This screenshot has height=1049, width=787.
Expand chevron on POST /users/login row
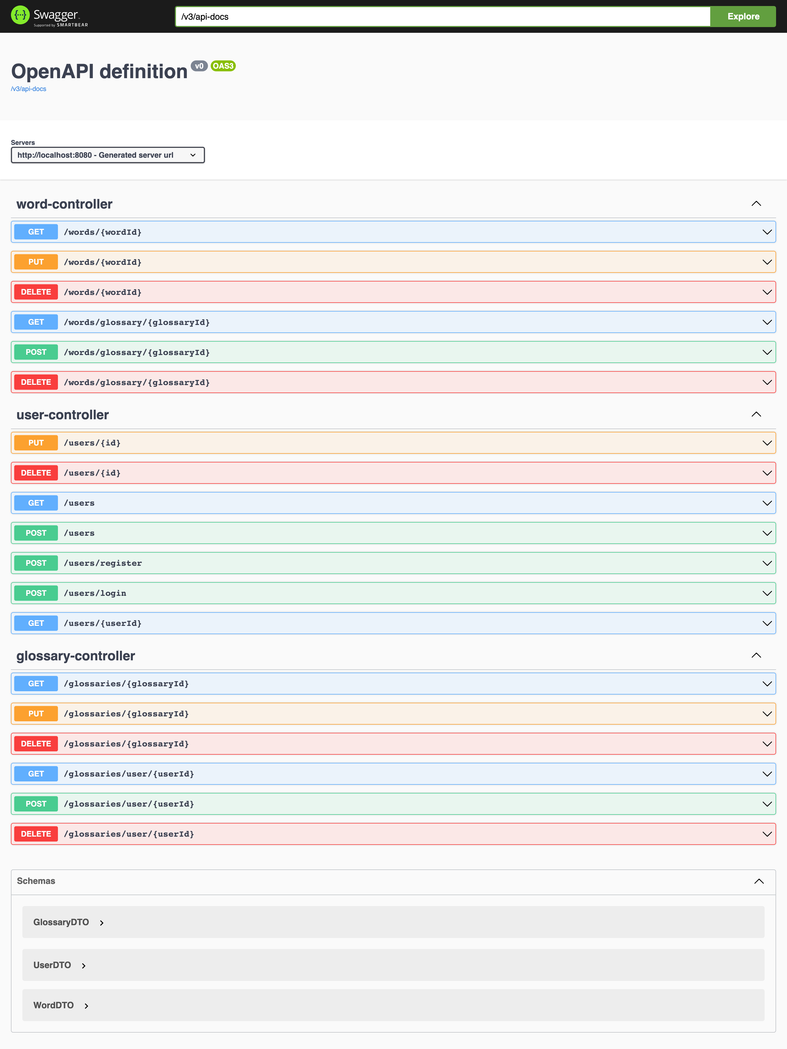pyautogui.click(x=767, y=593)
